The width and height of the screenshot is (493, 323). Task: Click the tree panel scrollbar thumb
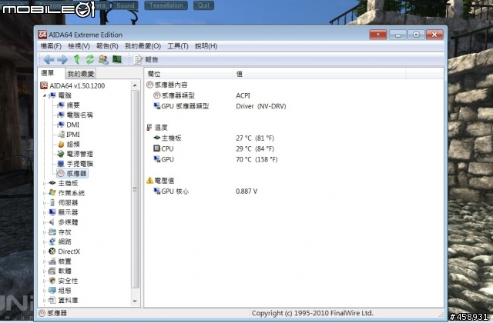(x=135, y=189)
